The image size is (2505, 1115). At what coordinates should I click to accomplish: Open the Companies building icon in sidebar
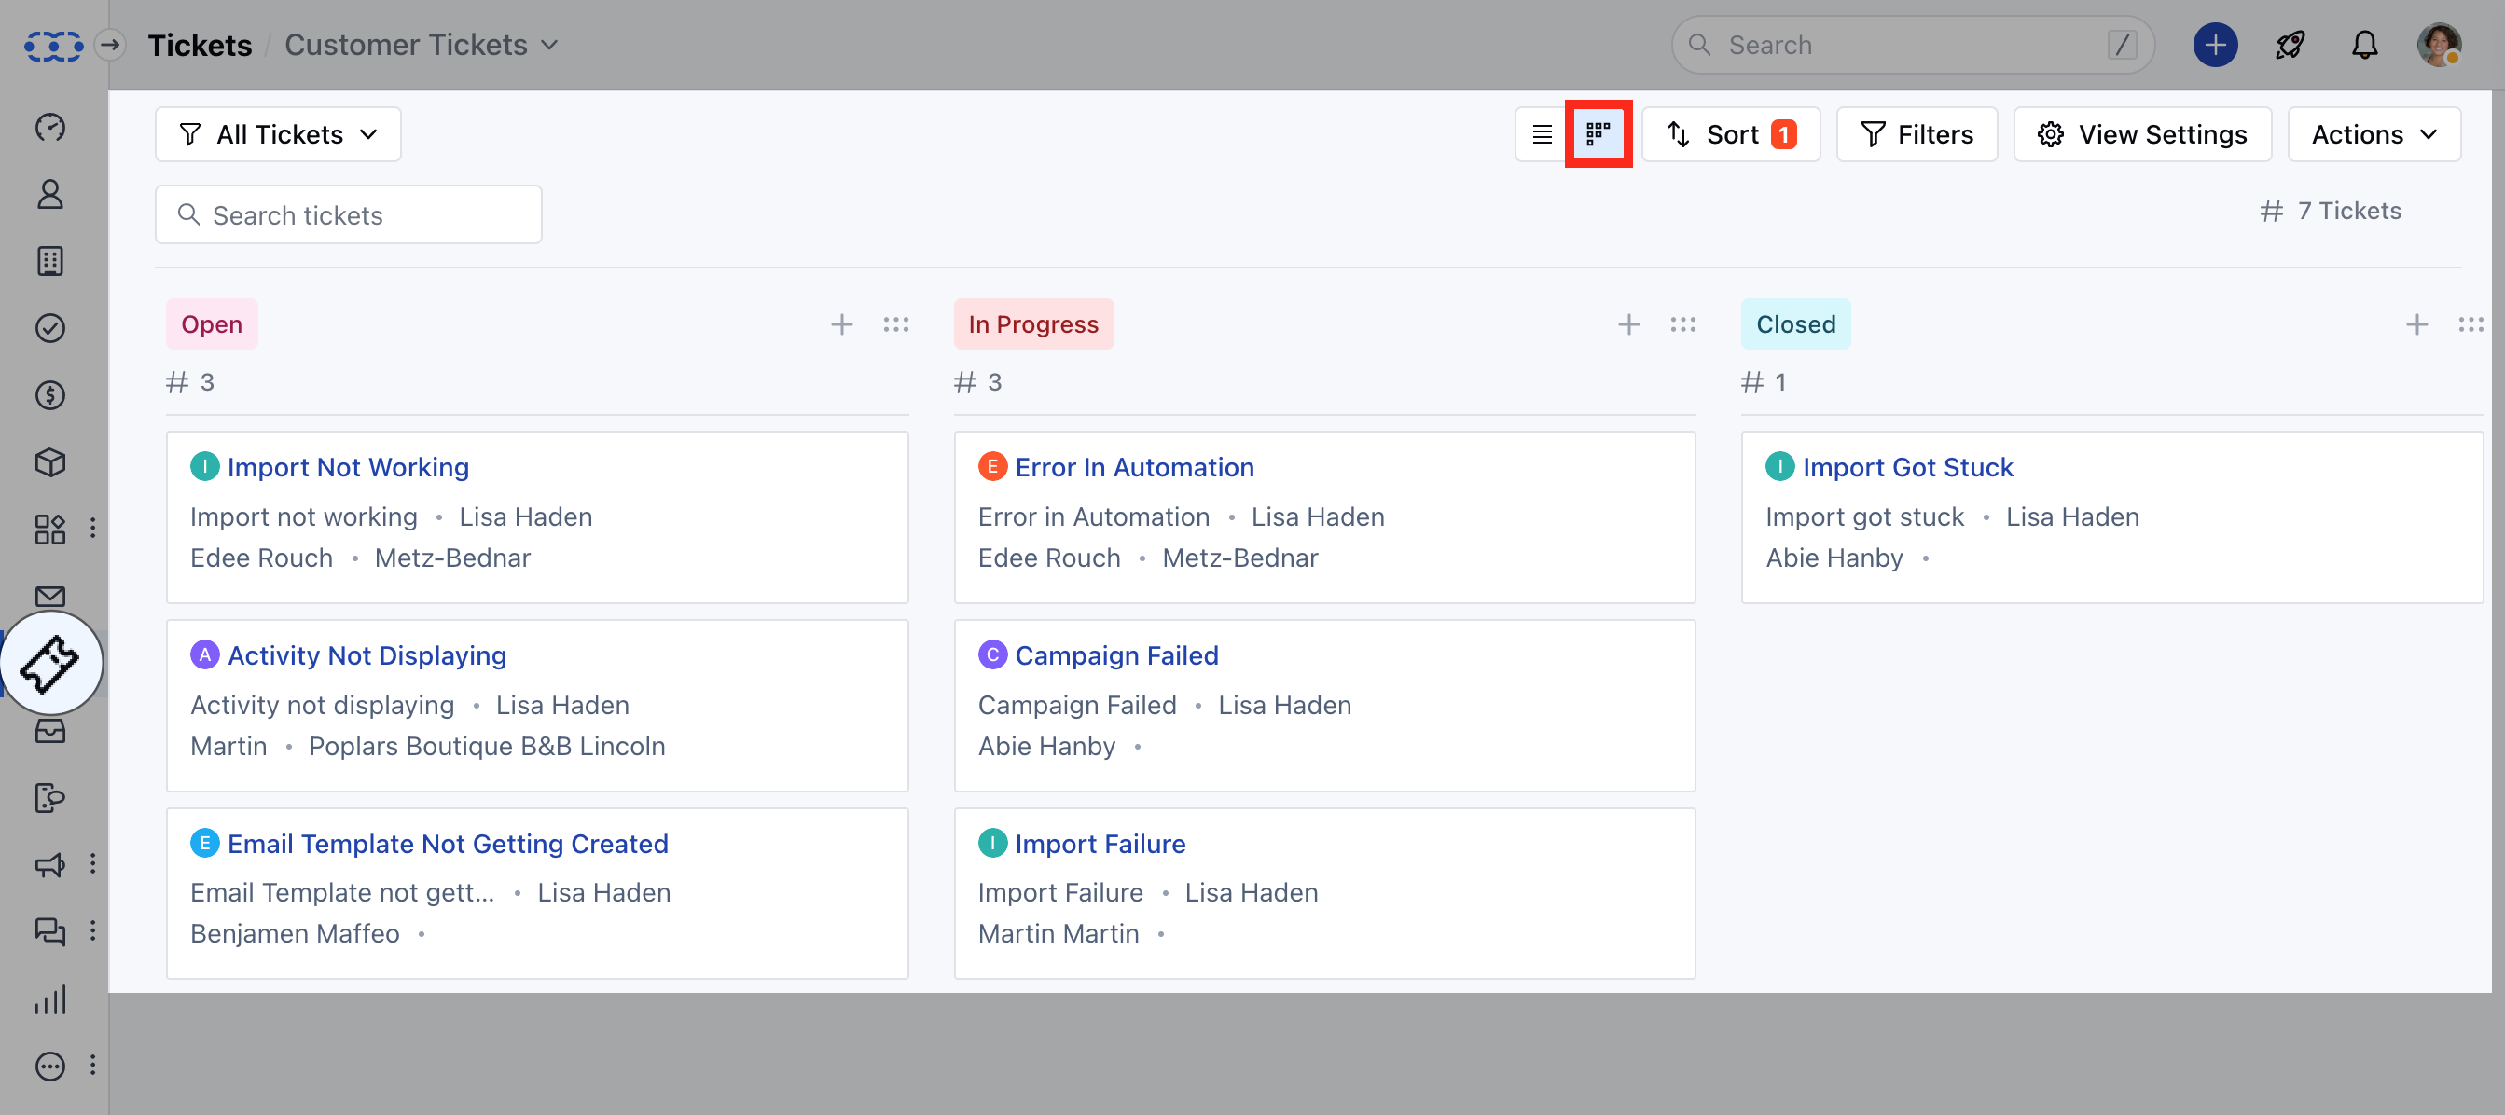[x=50, y=261]
